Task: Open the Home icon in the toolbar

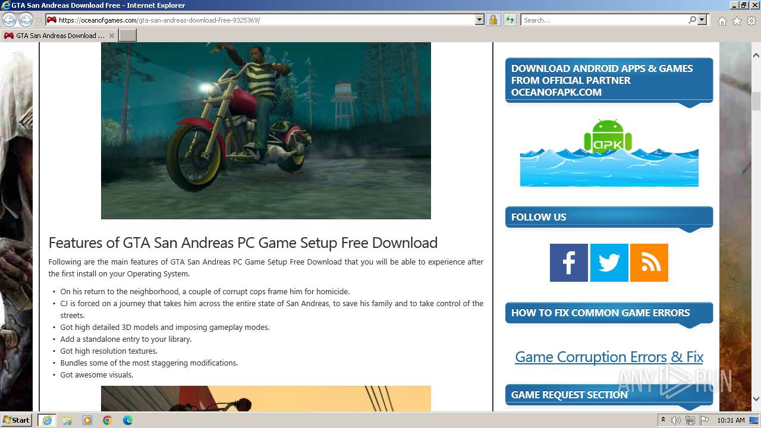Action: coord(722,21)
